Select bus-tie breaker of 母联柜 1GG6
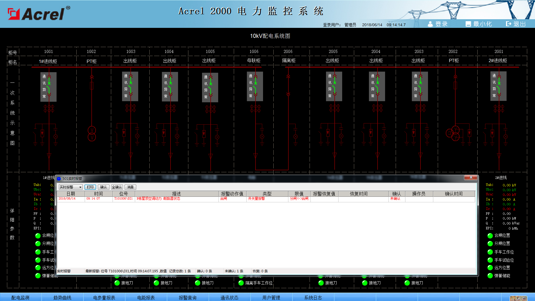The height and width of the screenshot is (301, 535). click(255, 86)
